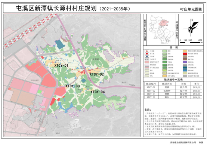This screenshot has height=146, width=207.
Task: Select the XTCY-04 label on the map
Action: (x=98, y=92)
